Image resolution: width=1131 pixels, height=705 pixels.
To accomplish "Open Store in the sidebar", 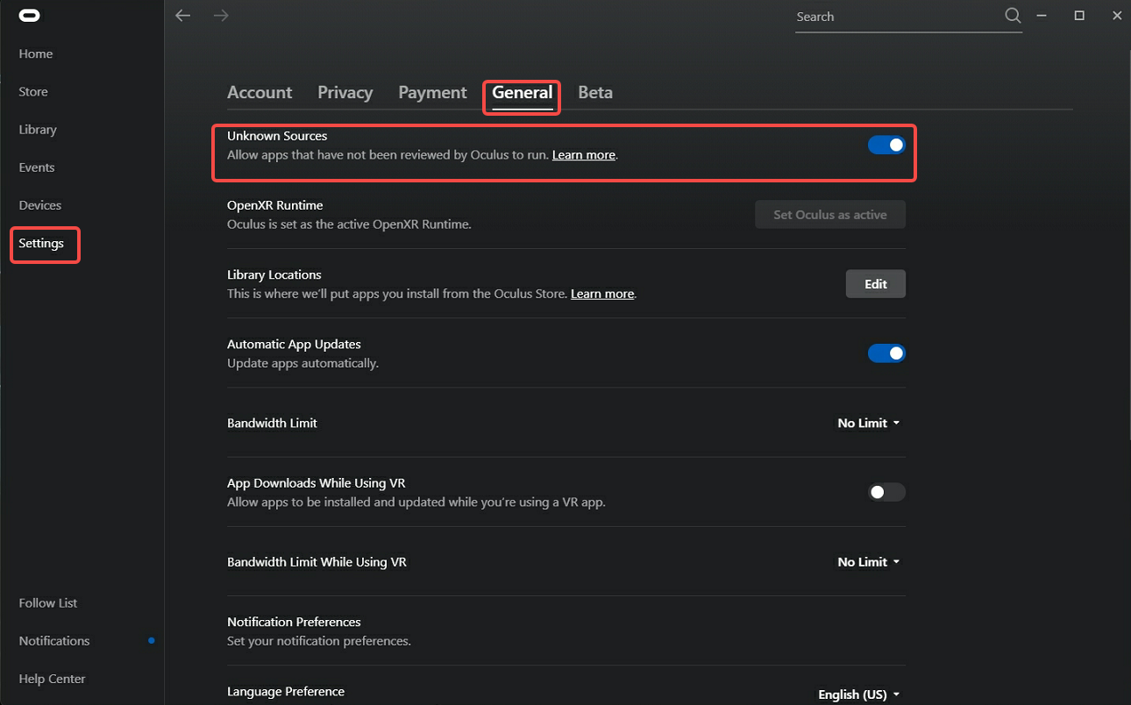I will tap(33, 91).
